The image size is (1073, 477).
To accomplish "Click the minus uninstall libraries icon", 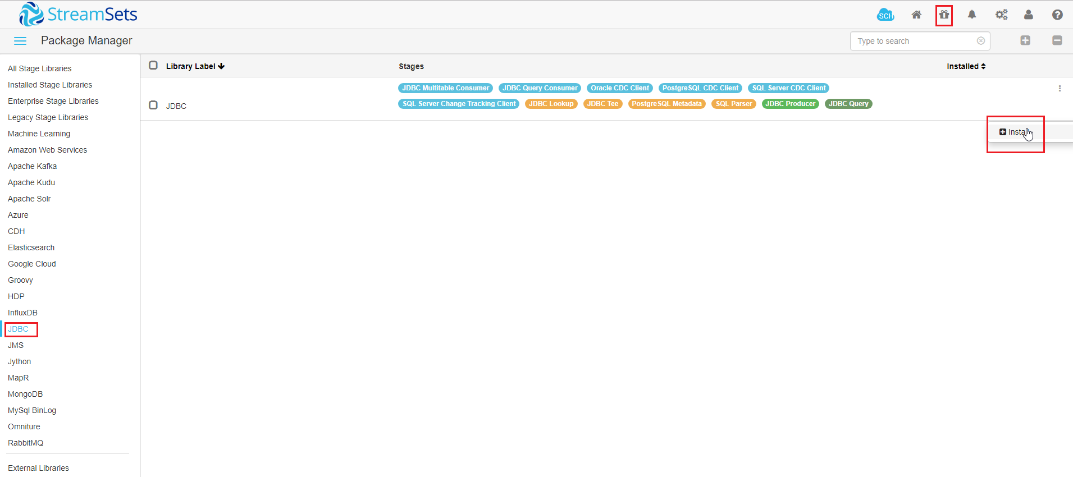I will pyautogui.click(x=1057, y=40).
